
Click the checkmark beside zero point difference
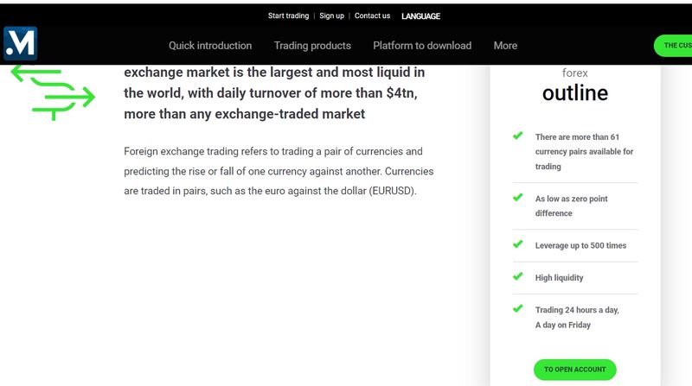517,198
